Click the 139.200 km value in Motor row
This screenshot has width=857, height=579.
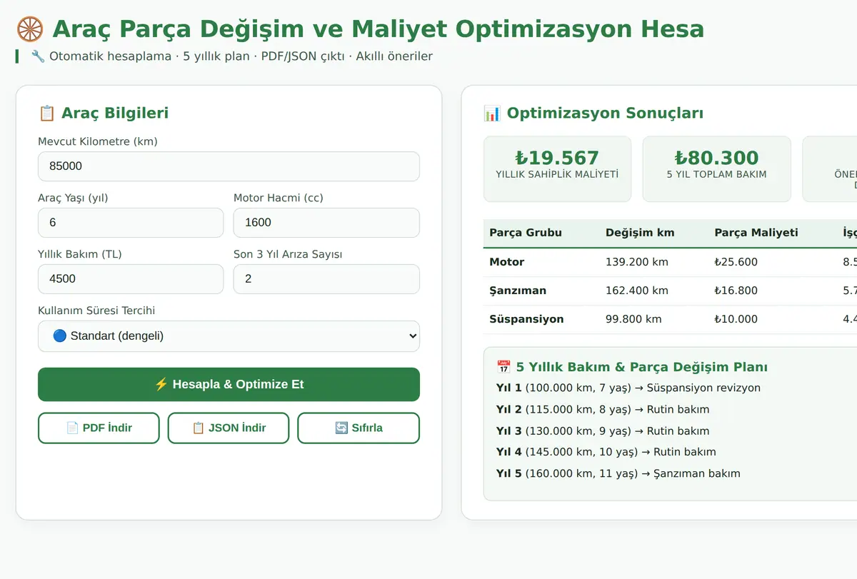(637, 262)
